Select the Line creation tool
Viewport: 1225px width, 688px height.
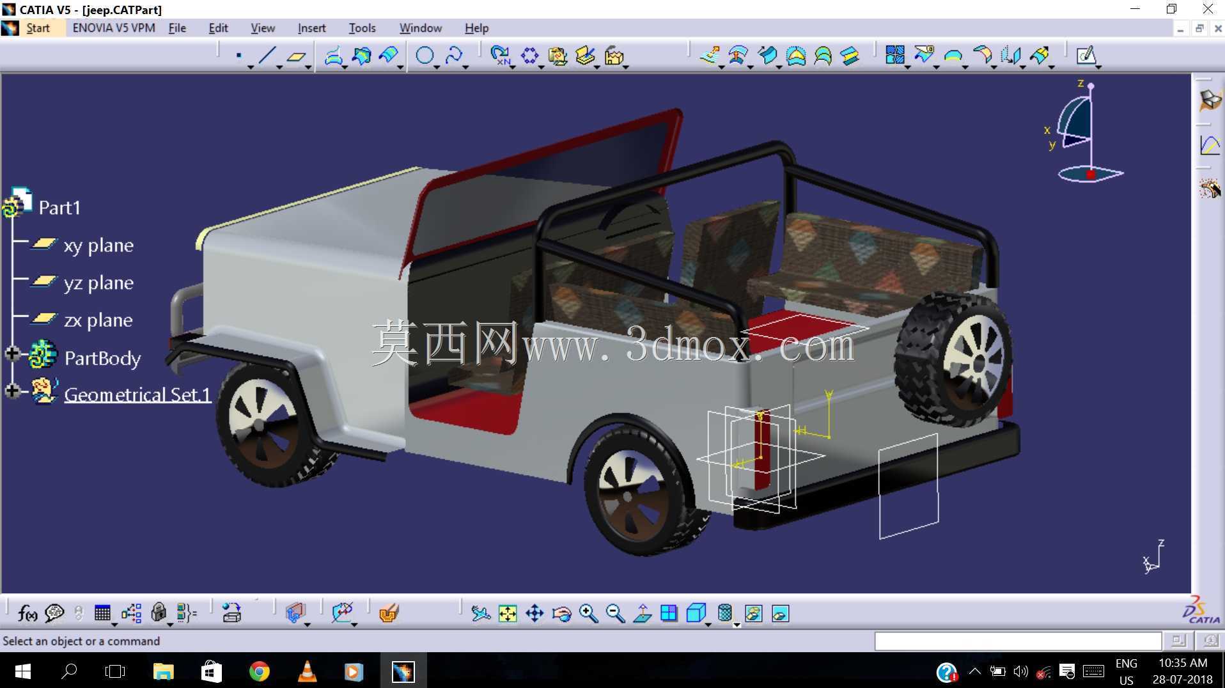267,56
